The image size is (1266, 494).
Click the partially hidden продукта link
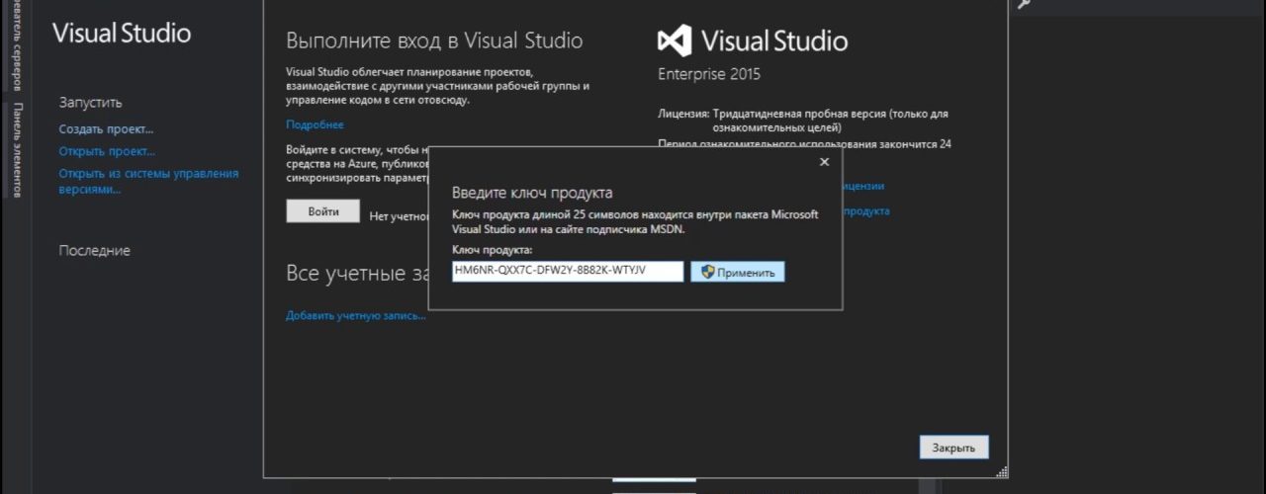pos(866,211)
